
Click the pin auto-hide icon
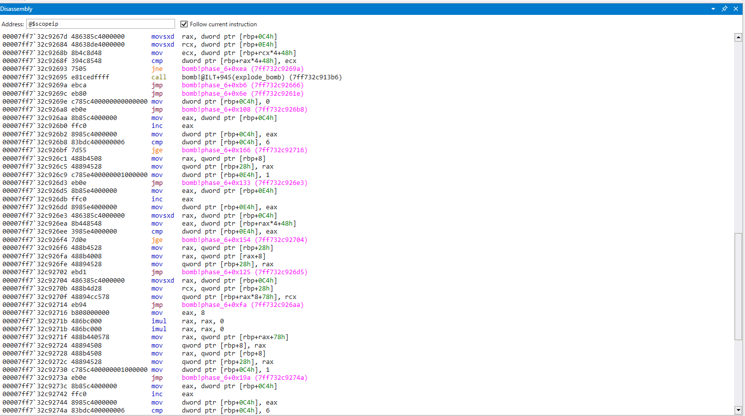(724, 9)
